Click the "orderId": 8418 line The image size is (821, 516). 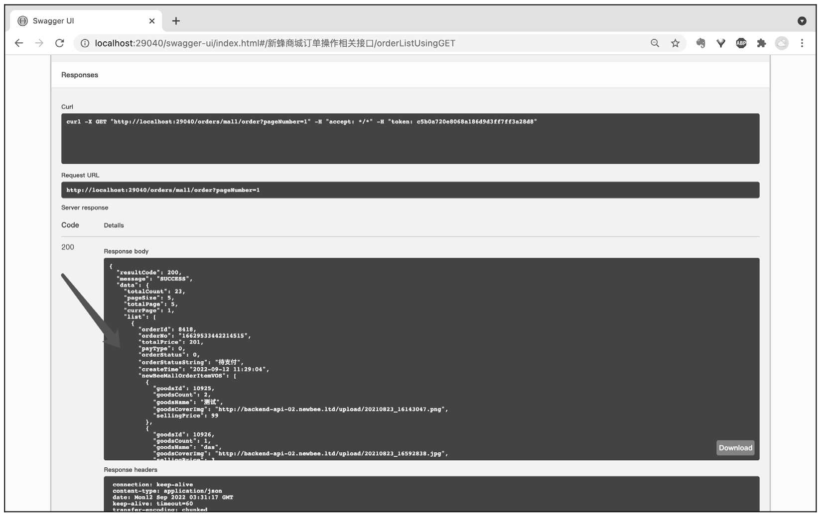pyautogui.click(x=167, y=329)
